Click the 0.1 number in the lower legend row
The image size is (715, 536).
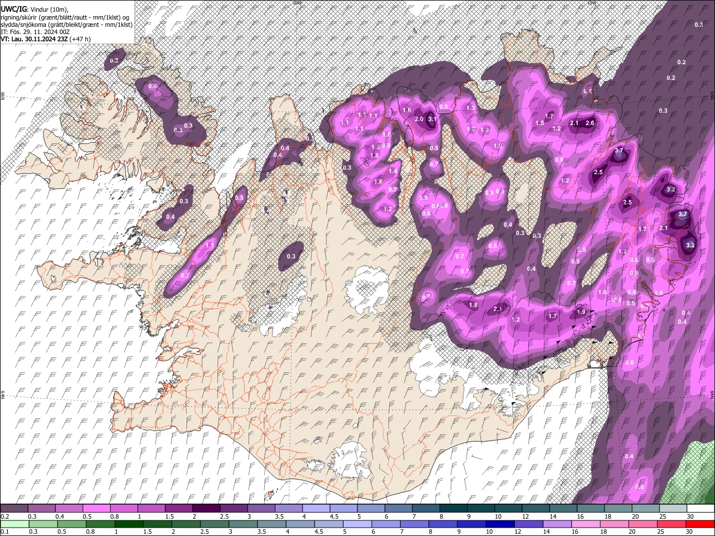4,532
